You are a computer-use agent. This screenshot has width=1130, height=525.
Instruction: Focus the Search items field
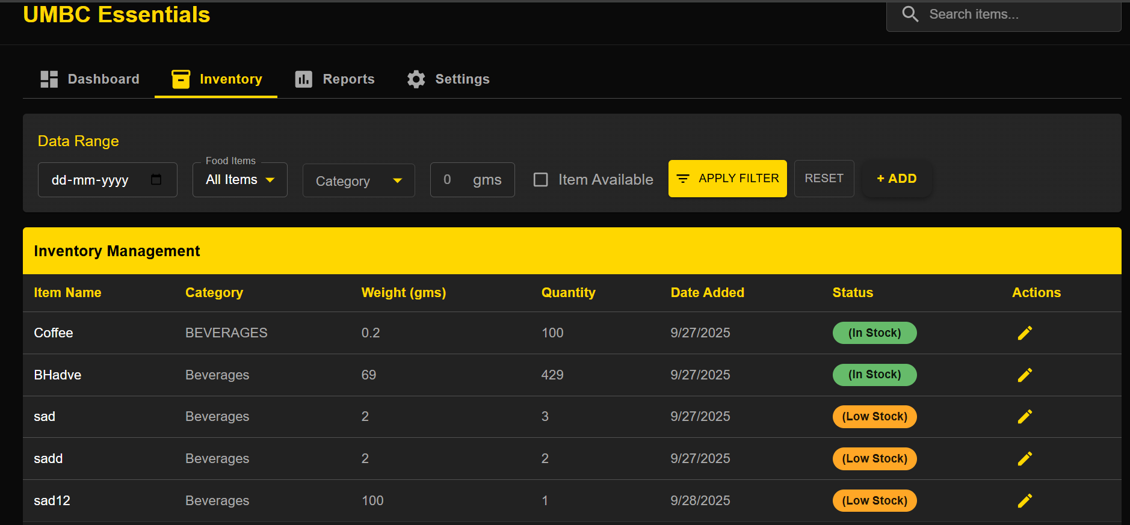(1004, 14)
